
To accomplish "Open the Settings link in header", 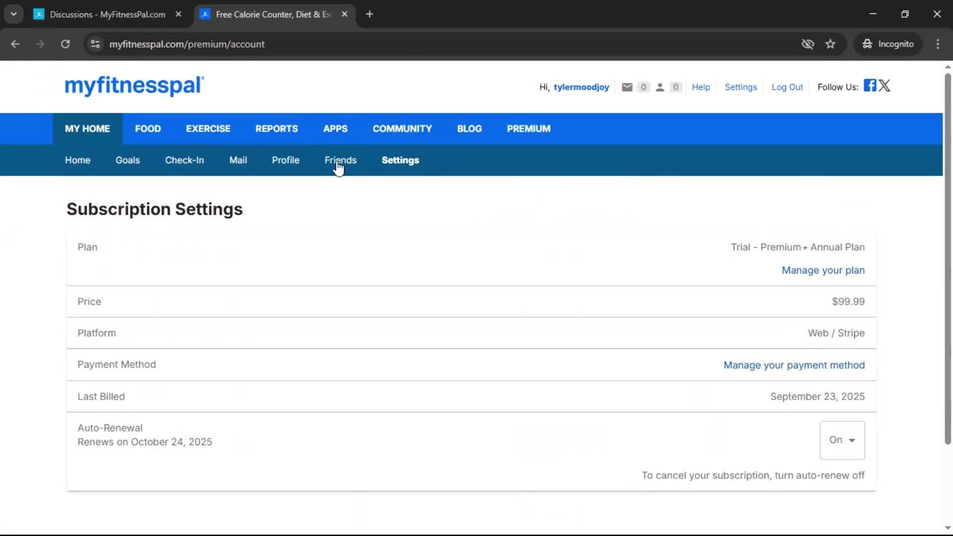I will pyautogui.click(x=741, y=87).
